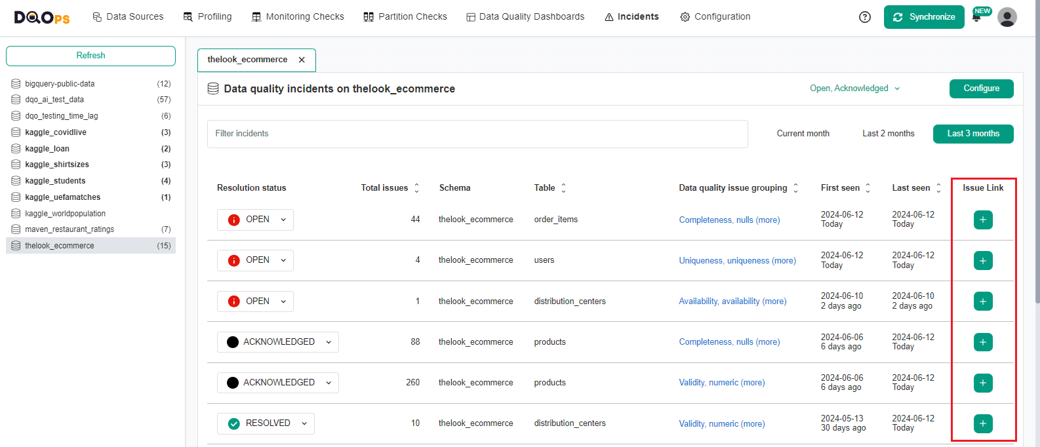
Task: Filter to Current month
Action: coord(803,134)
